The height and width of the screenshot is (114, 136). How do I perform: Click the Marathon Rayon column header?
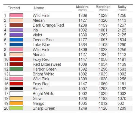click(103, 8)
